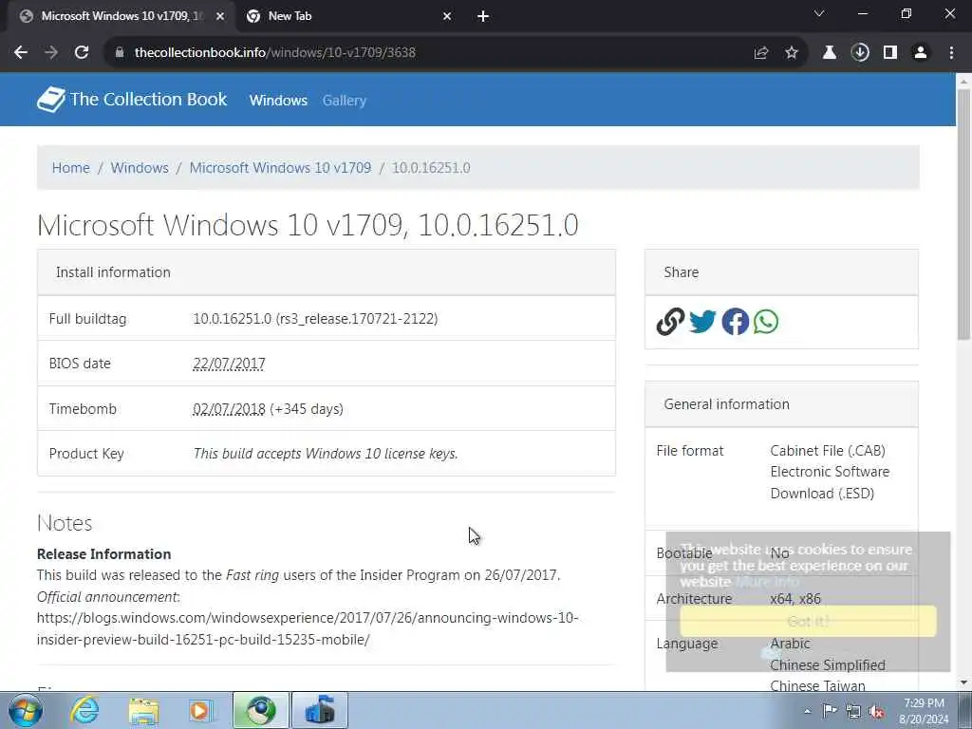Click the share page icon in the address bar
The width and height of the screenshot is (972, 729).
761,53
